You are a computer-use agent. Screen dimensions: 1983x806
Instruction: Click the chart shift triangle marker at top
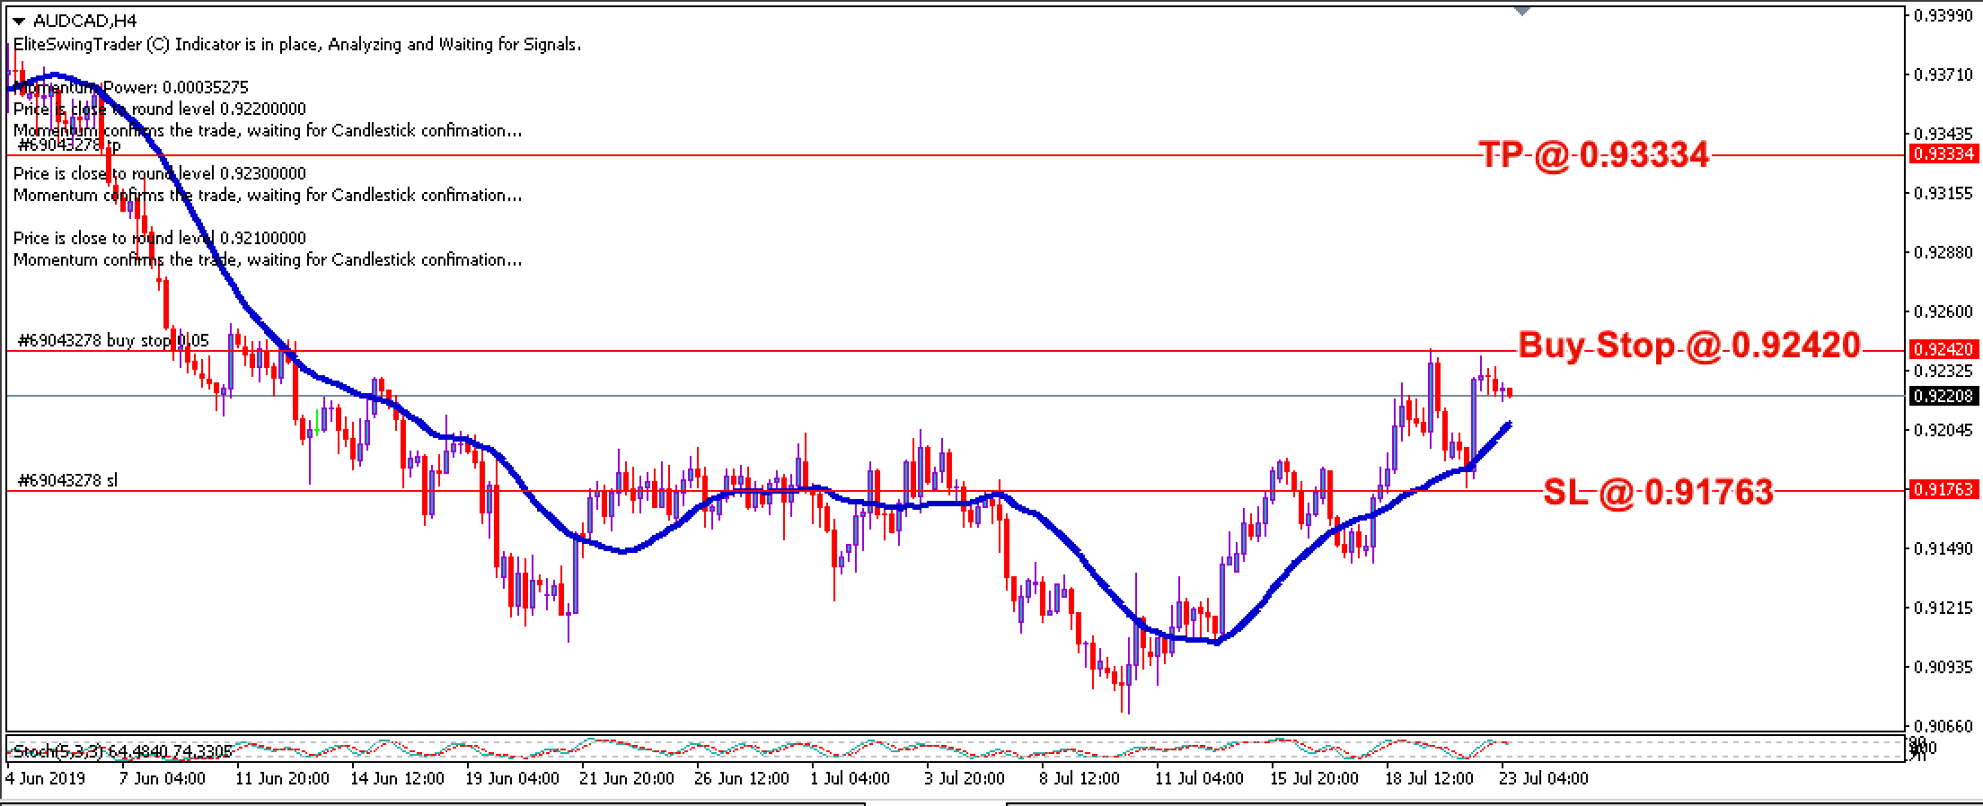pyautogui.click(x=1521, y=12)
